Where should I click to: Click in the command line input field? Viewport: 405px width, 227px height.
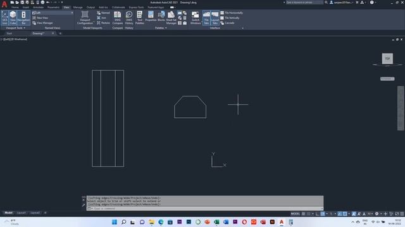pyautogui.click(x=207, y=209)
